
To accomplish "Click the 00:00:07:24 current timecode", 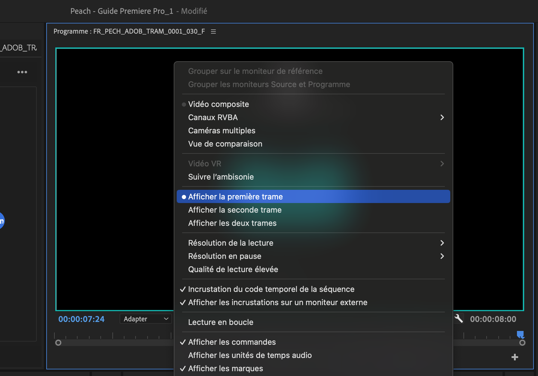I will pyautogui.click(x=81, y=319).
